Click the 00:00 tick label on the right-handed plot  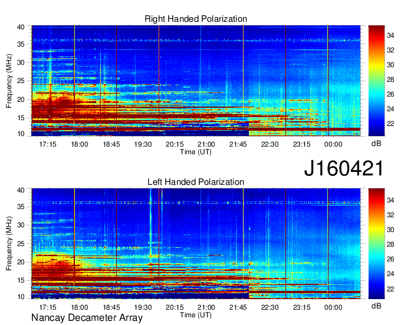(x=333, y=144)
